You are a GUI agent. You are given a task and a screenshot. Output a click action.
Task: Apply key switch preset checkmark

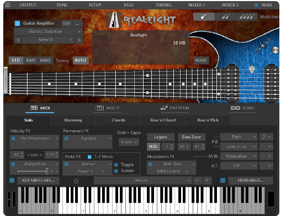[198, 180]
